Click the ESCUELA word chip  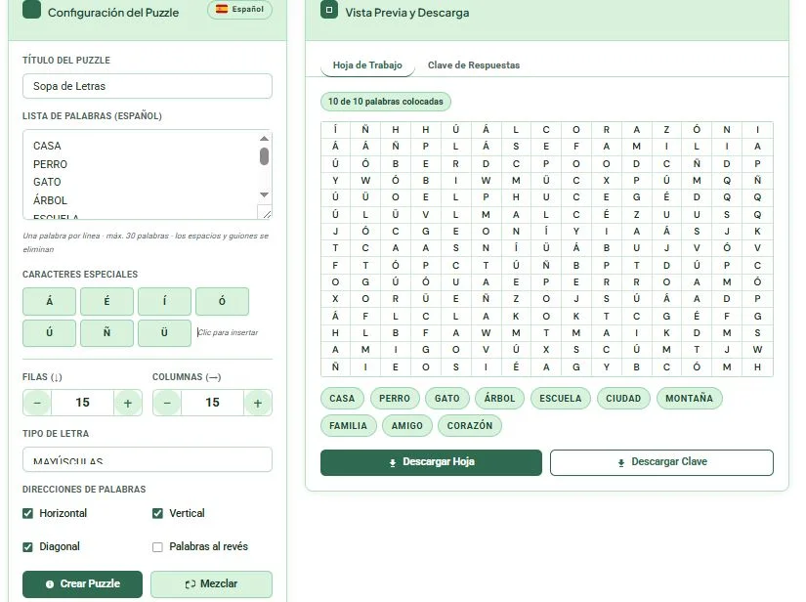click(561, 398)
